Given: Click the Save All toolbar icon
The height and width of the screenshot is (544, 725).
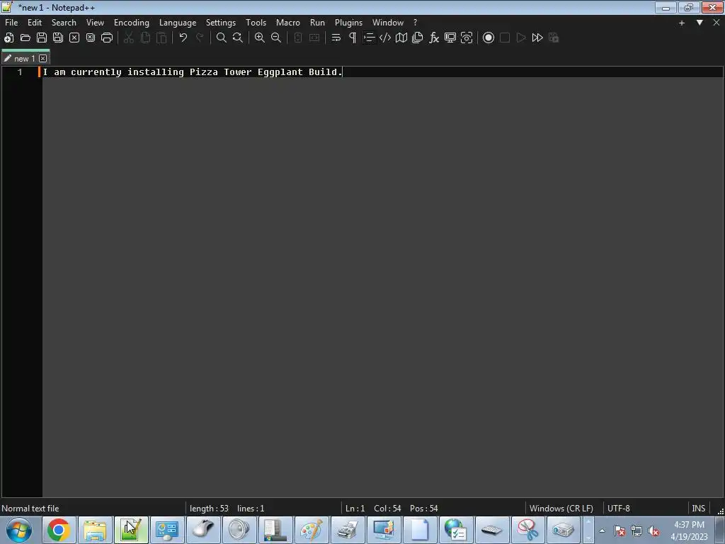Looking at the screenshot, I should [58, 38].
